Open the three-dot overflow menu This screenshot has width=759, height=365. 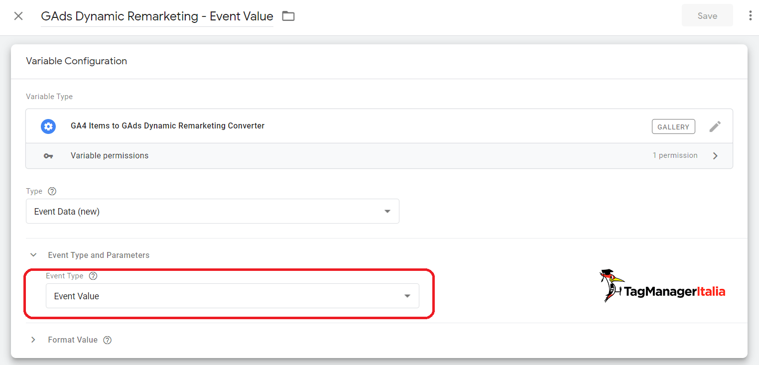point(750,15)
